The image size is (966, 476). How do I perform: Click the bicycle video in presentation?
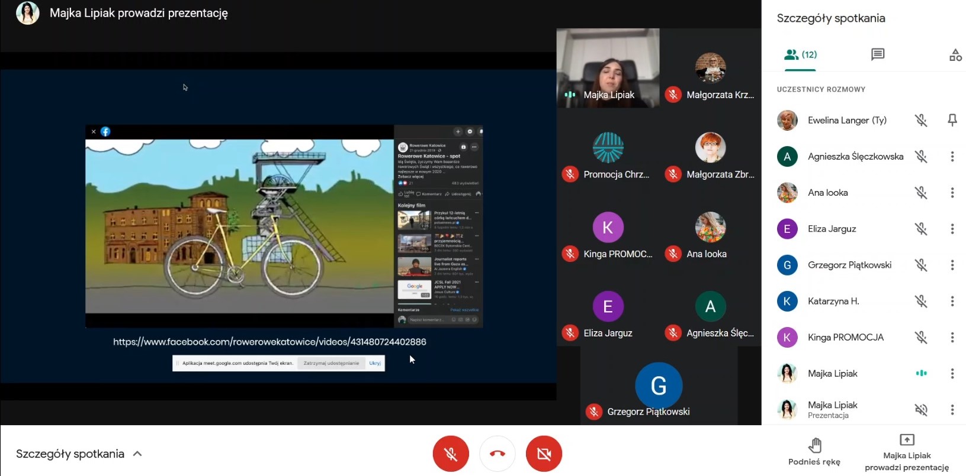239,226
